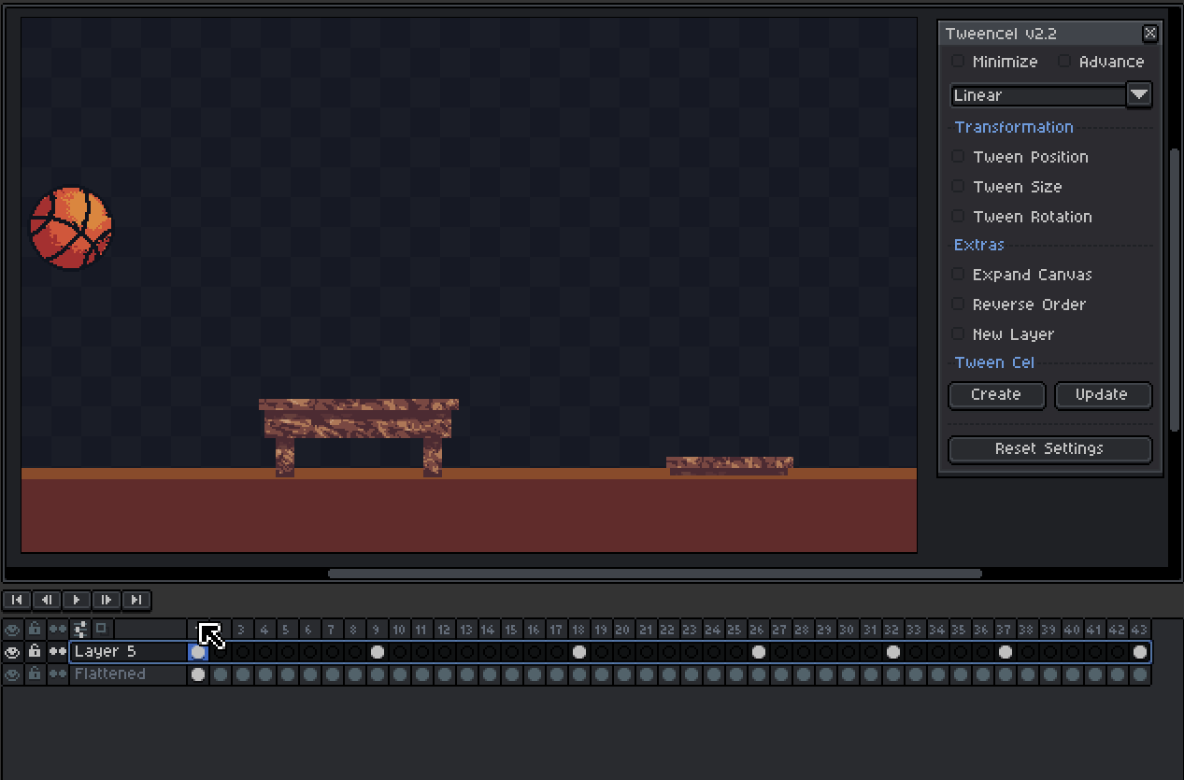Hide Layer 5 with its eye icon
This screenshot has width=1184, height=780.
(x=12, y=651)
